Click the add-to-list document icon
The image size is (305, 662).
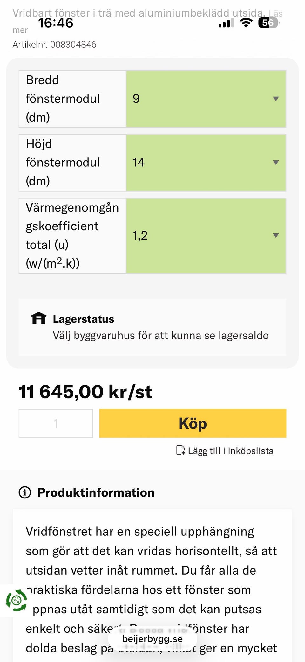[x=180, y=450]
